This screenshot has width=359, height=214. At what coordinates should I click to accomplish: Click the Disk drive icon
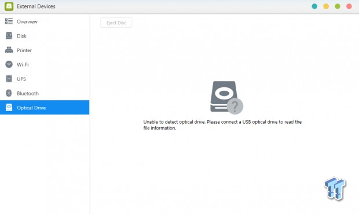tap(9, 36)
